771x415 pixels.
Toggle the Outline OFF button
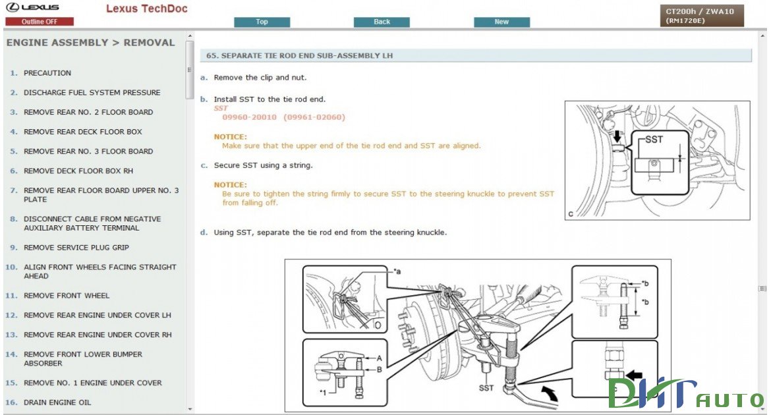pyautogui.click(x=40, y=22)
